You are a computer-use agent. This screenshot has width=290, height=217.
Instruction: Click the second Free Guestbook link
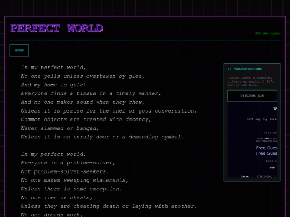[x=266, y=153]
